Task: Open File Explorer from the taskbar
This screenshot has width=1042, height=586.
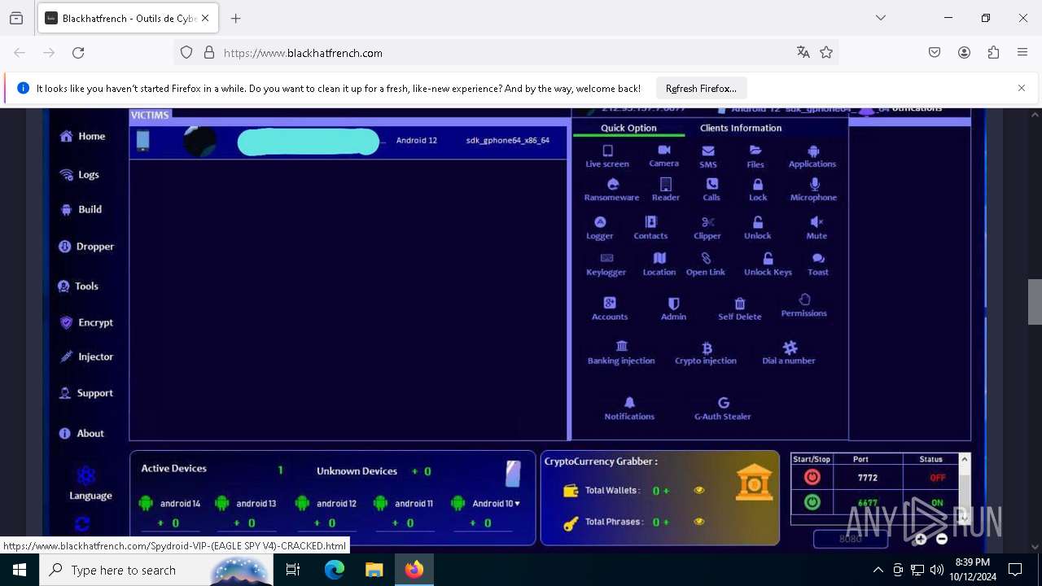Action: coord(374,570)
